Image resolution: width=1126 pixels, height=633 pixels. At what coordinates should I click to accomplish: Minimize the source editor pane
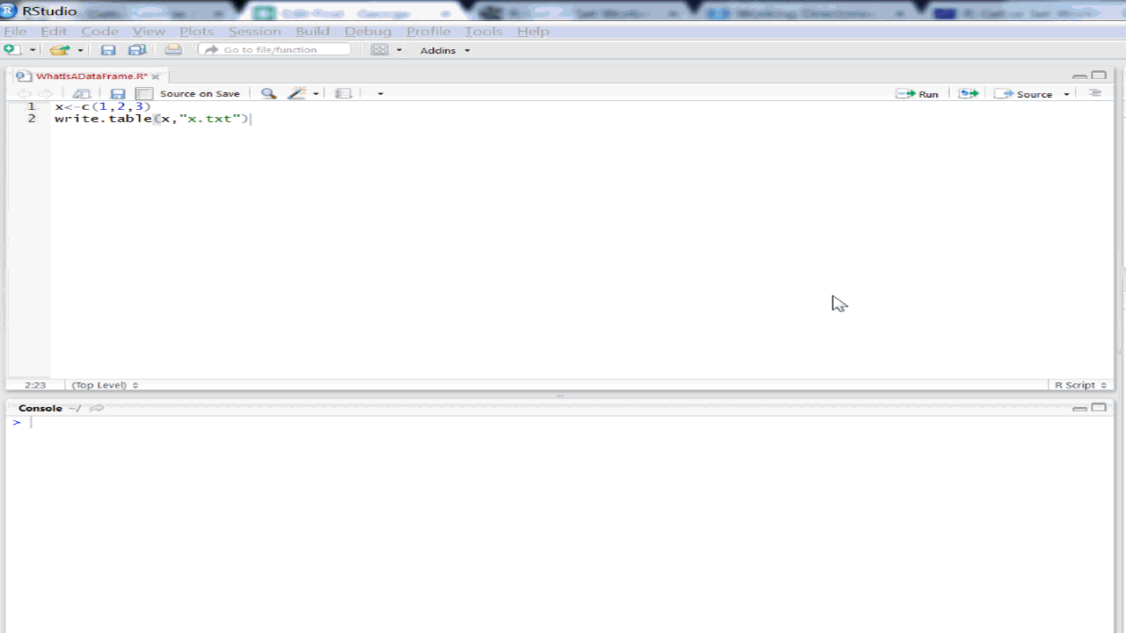point(1079,76)
